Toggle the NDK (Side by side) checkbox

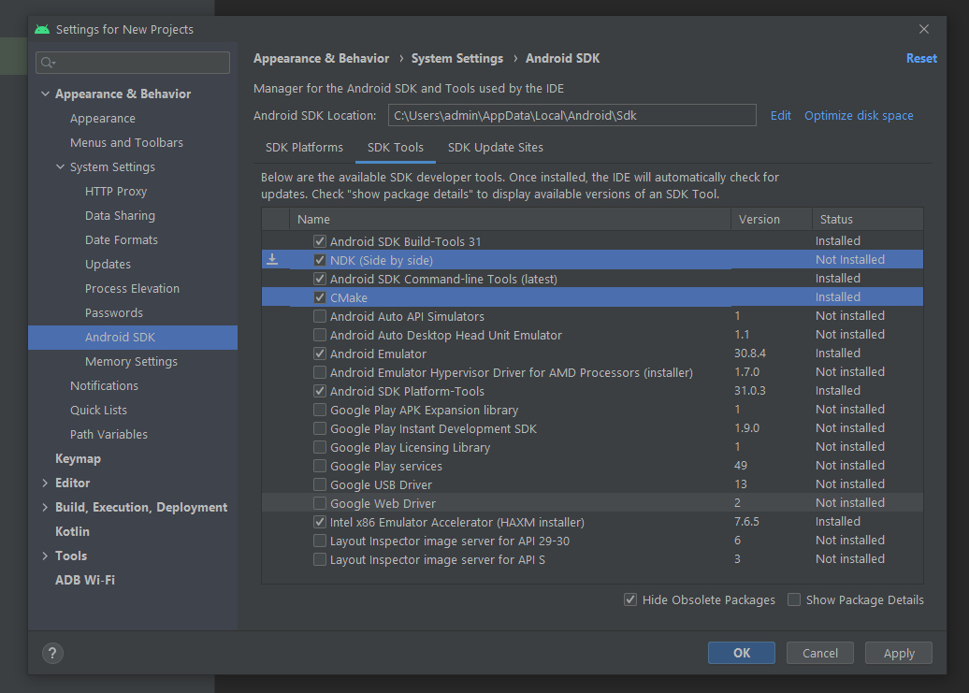pyautogui.click(x=320, y=260)
